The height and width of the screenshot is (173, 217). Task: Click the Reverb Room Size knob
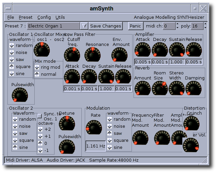pyautogui.click(x=160, y=88)
